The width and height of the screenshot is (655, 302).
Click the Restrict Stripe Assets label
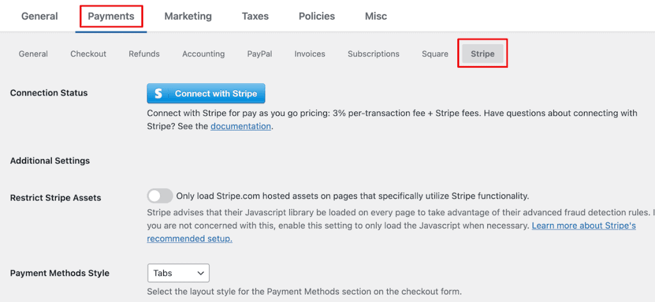(x=56, y=198)
